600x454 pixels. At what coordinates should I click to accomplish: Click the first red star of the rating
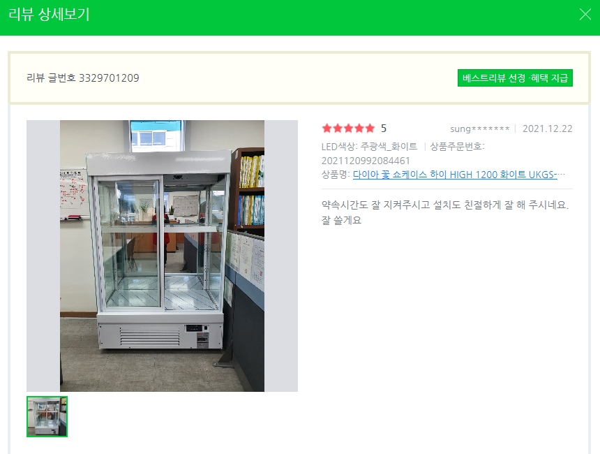(x=327, y=129)
